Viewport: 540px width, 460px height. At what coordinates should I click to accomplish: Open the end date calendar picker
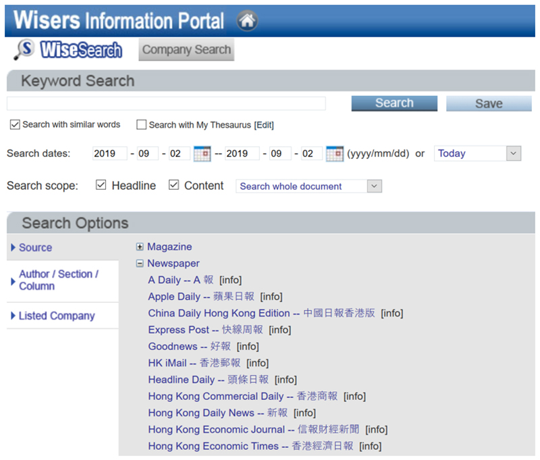coord(334,154)
